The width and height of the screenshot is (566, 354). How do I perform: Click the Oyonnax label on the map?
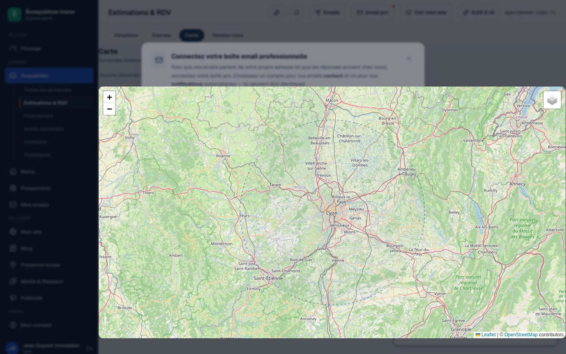pos(450,110)
